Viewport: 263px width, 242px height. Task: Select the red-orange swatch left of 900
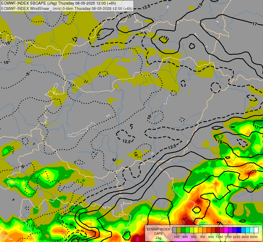click(209, 230)
